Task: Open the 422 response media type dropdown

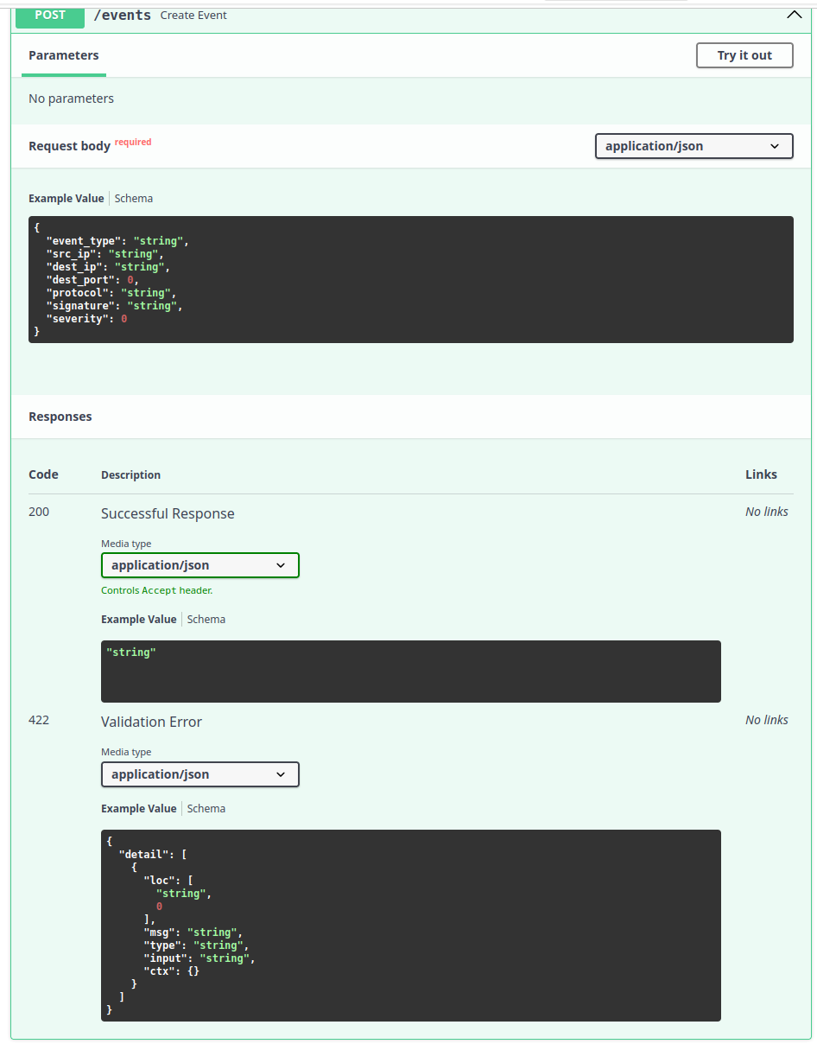Action: (200, 774)
